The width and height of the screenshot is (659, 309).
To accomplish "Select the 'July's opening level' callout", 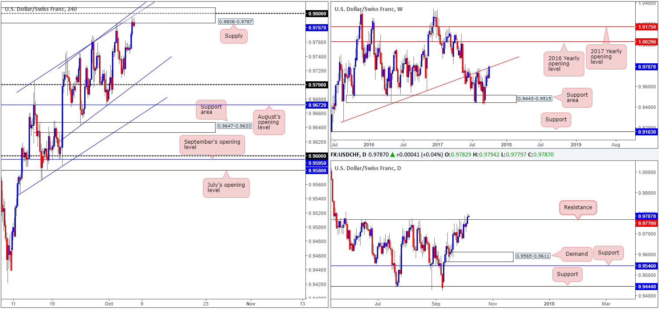I will pos(227,188).
